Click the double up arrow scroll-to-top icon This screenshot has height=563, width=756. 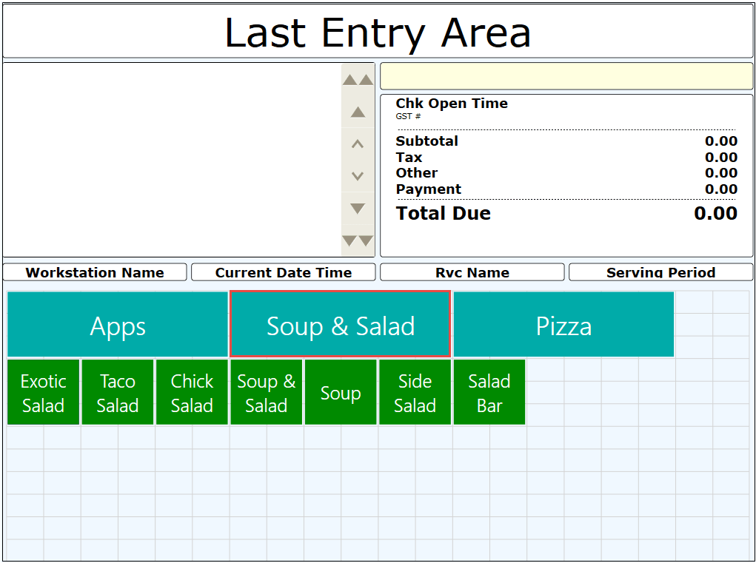[358, 80]
